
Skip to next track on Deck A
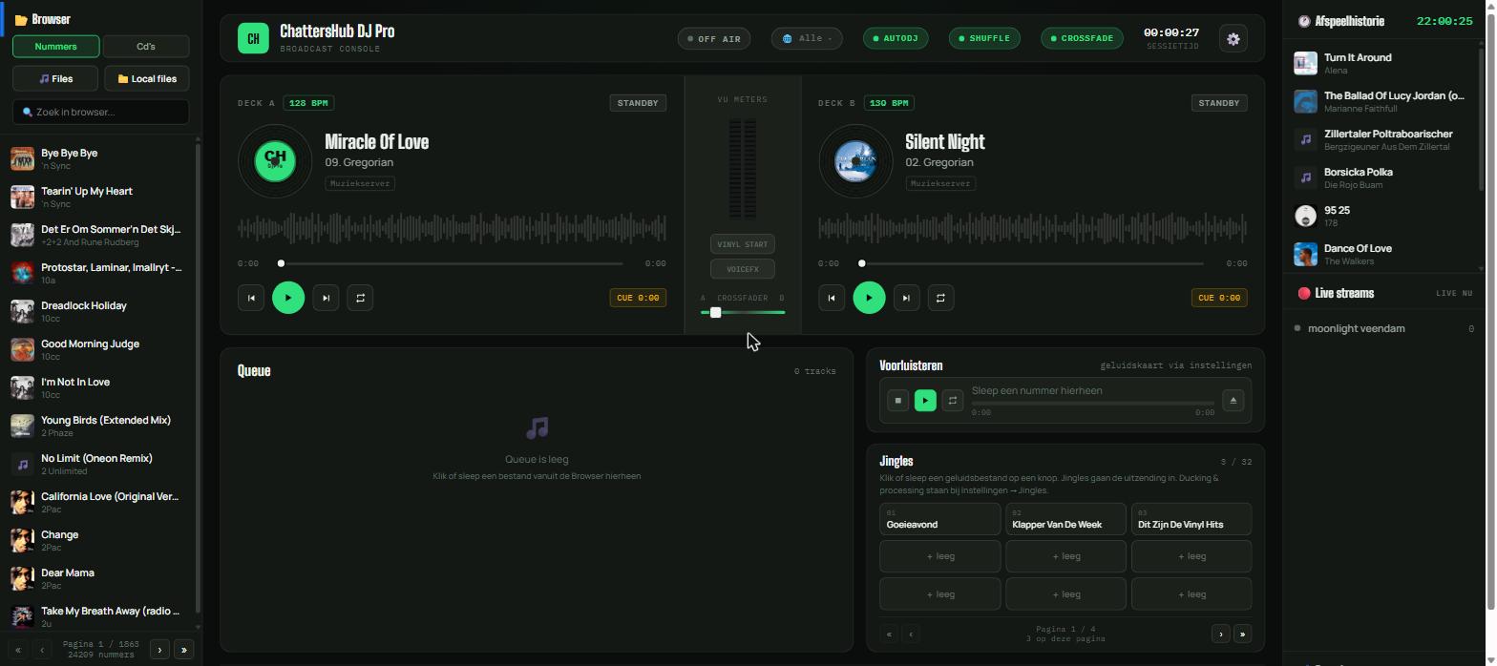(x=326, y=298)
